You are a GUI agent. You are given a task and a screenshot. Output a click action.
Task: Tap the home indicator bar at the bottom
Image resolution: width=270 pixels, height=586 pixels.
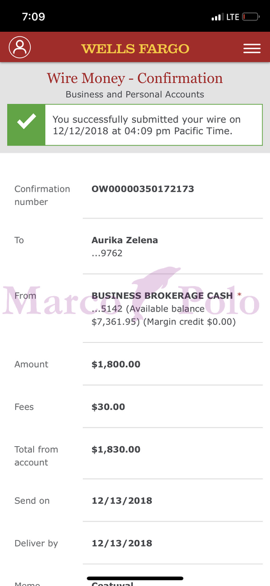[135, 578]
